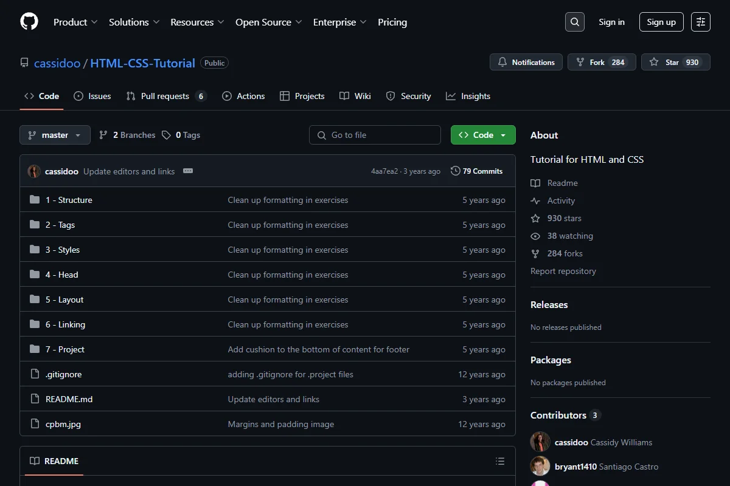Click the Activity pulse icon link
730x486 pixels.
[552, 200]
